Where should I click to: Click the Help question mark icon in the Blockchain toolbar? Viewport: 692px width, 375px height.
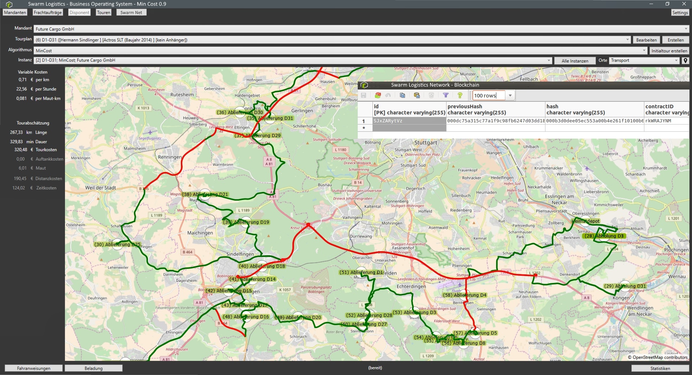460,95
